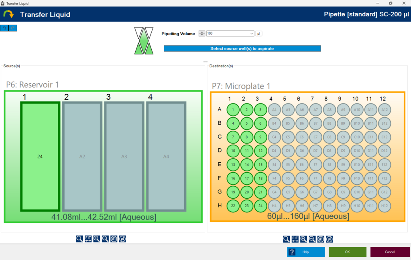Toggle µl volume display under Sources panel
Viewport: 411px width, 260px height.
[122, 239]
